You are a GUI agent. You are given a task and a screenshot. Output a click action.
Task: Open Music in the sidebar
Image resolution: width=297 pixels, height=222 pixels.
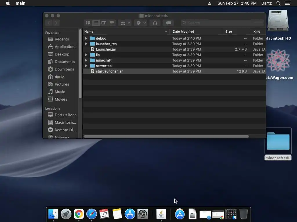point(57,92)
